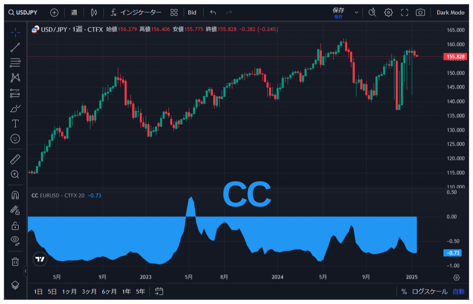
Task: Expand the 保存 dropdown arrow
Action: tap(356, 13)
